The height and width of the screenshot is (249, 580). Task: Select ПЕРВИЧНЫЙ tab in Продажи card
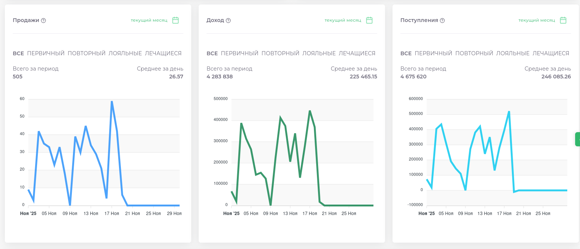point(46,53)
